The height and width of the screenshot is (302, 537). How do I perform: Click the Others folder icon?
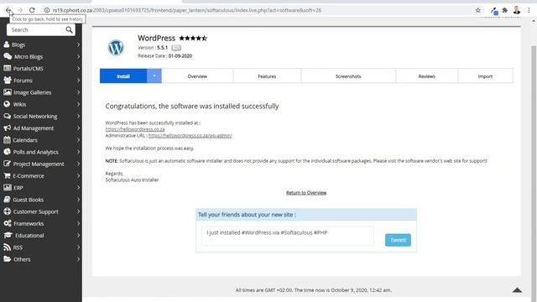click(8, 259)
